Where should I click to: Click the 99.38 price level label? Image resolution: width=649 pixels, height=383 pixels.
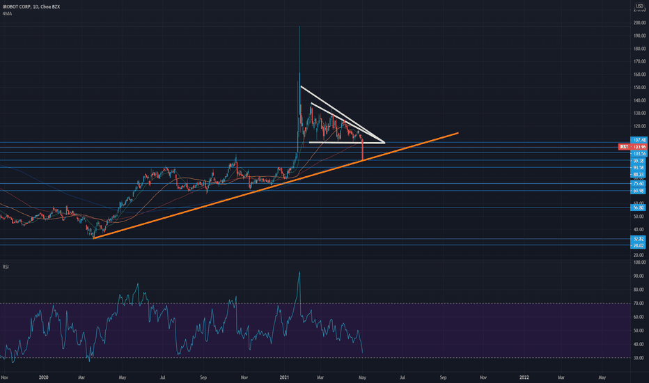(639, 161)
